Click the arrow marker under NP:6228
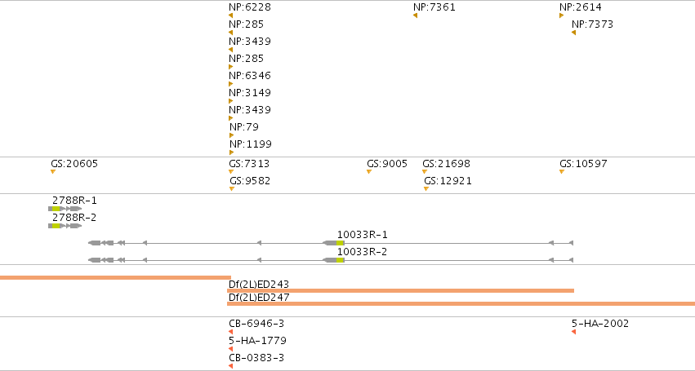The width and height of the screenshot is (695, 371). pos(230,15)
